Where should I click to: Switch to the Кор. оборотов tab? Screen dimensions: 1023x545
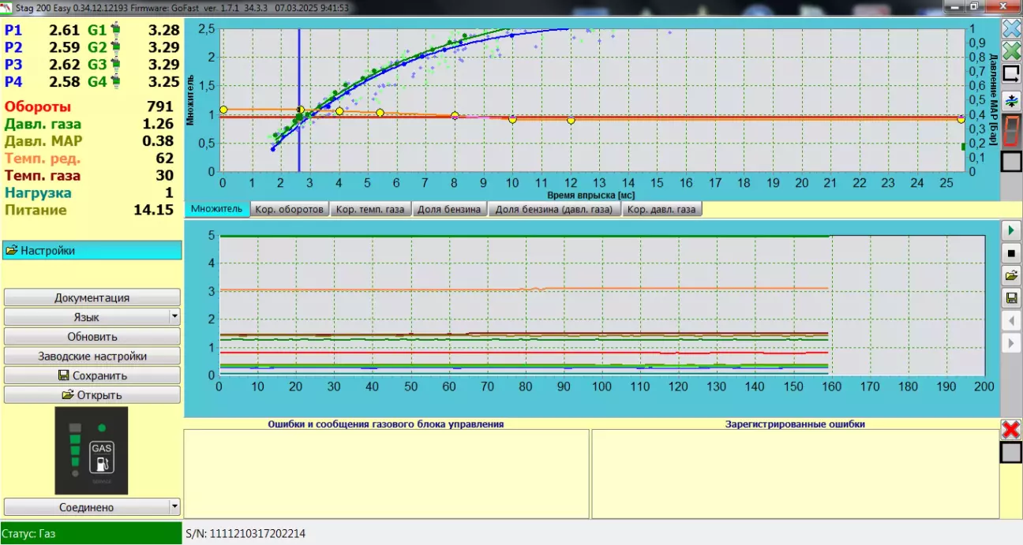(x=290, y=210)
